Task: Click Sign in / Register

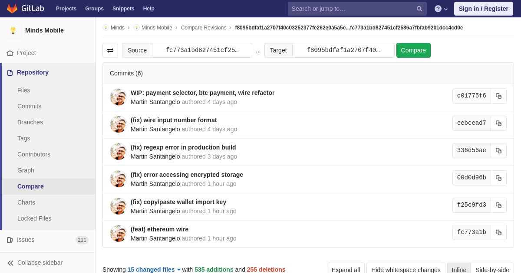Action: [x=483, y=9]
